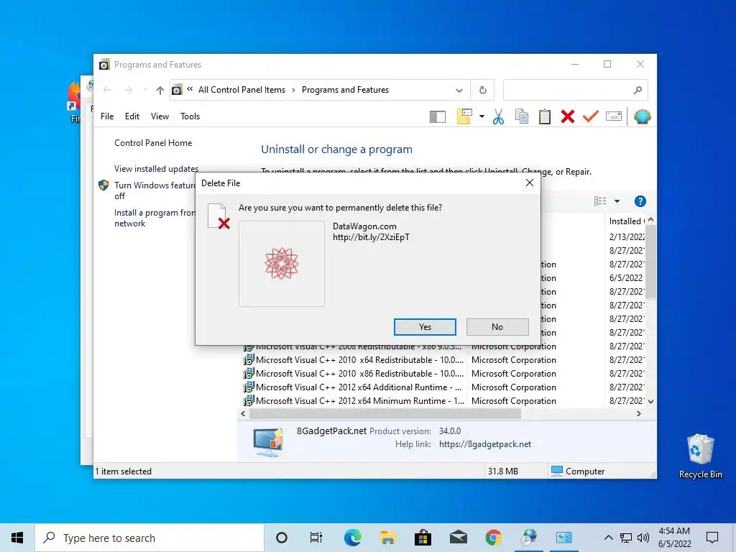This screenshot has width=736, height=552.
Task: Open the notification center icon
Action: click(712, 538)
